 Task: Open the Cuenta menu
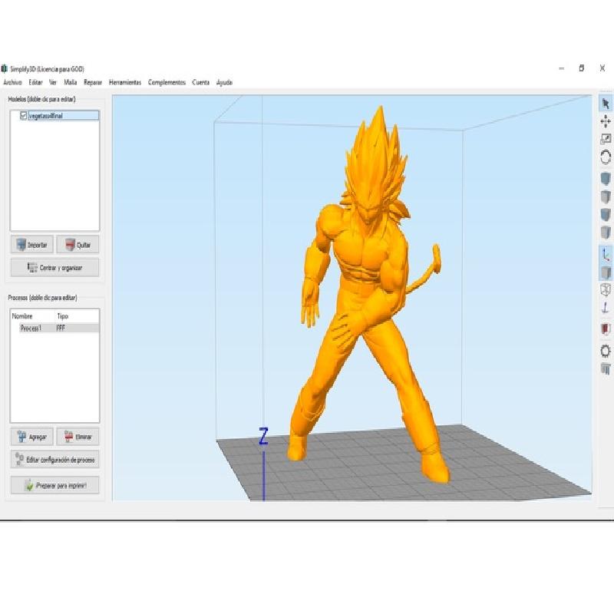(x=201, y=82)
